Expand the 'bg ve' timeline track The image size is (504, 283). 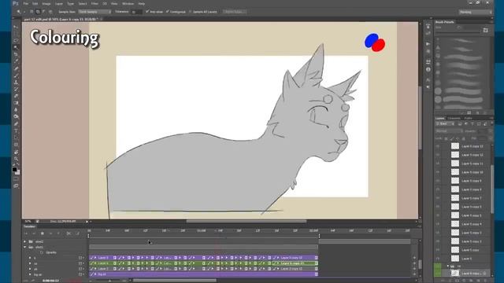point(30,274)
